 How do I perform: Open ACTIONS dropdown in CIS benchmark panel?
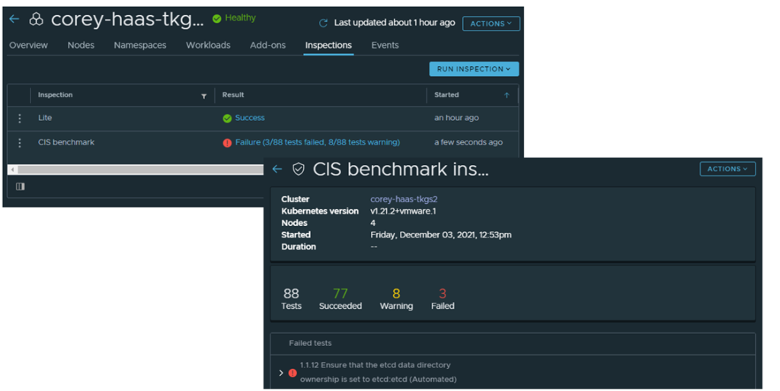[x=727, y=169]
